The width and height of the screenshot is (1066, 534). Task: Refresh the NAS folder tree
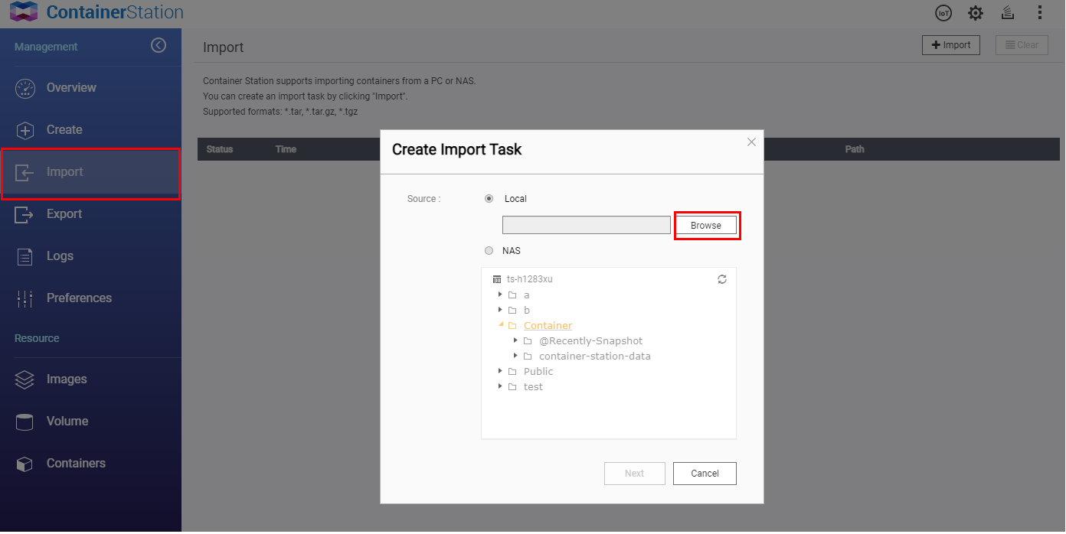pos(722,279)
